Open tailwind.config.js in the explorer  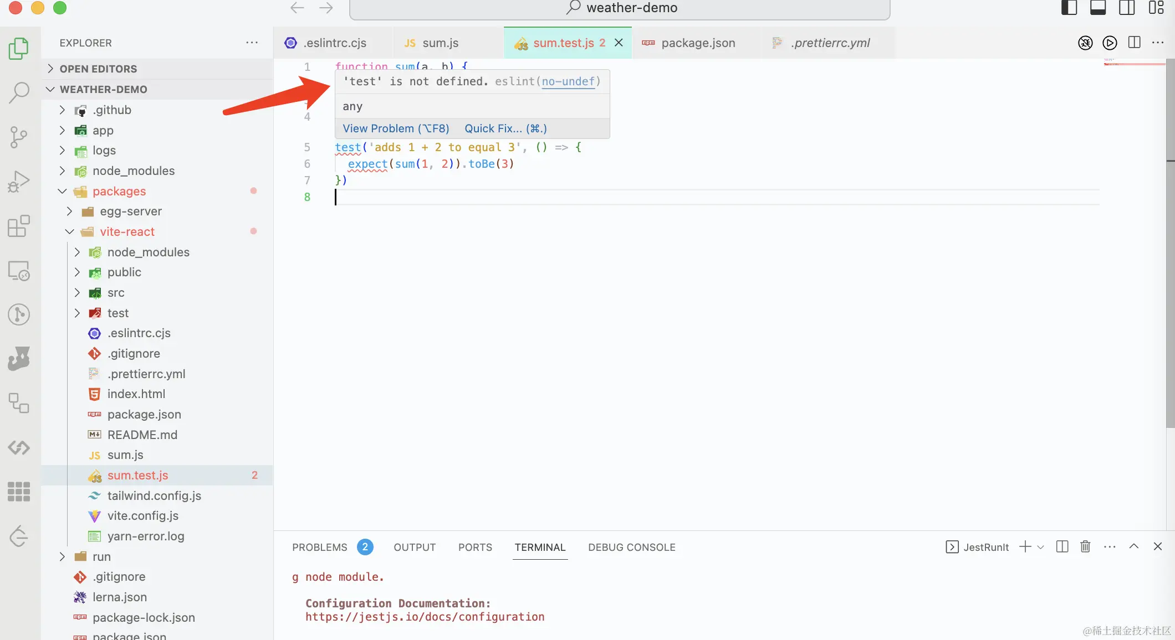coord(154,496)
